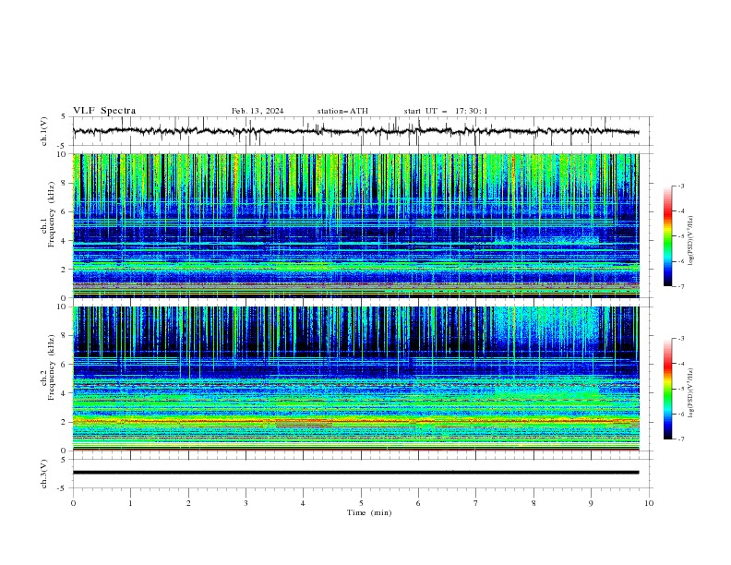Click the lower colorbar log(PSD) label
This screenshot has width=731, height=565.
pyautogui.click(x=691, y=392)
